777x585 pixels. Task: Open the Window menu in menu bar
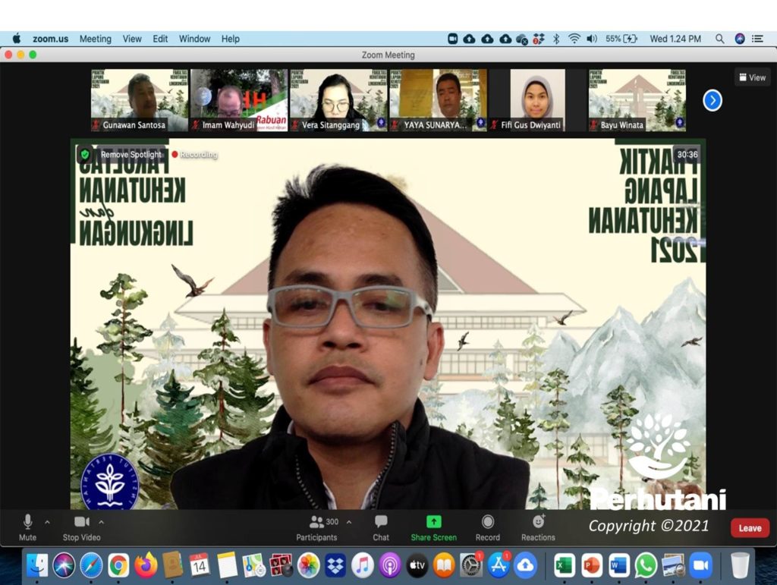194,39
